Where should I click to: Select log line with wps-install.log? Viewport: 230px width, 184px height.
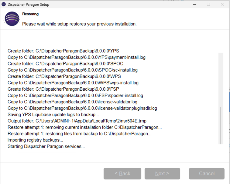[73, 83]
